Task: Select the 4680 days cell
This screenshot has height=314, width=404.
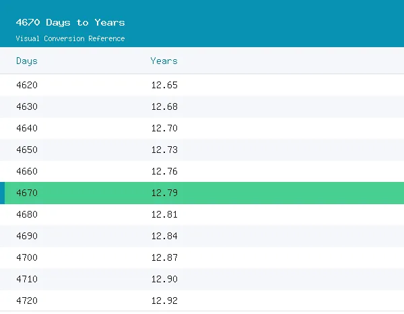Action: [27, 214]
